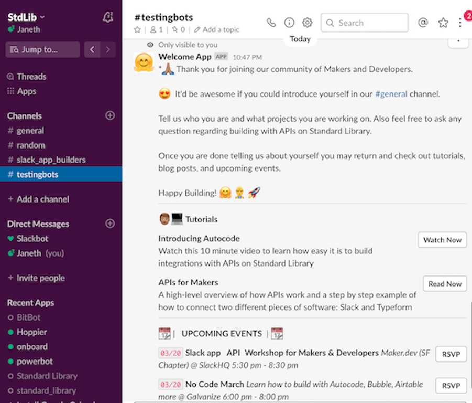Click the Recent Apps section heading

coord(30,303)
